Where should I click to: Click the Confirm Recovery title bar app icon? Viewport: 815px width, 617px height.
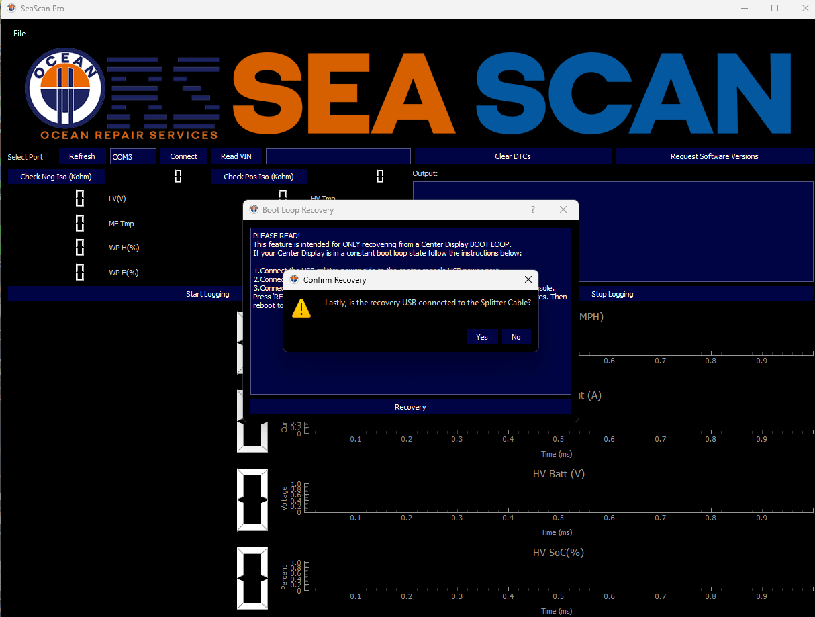pyautogui.click(x=294, y=279)
